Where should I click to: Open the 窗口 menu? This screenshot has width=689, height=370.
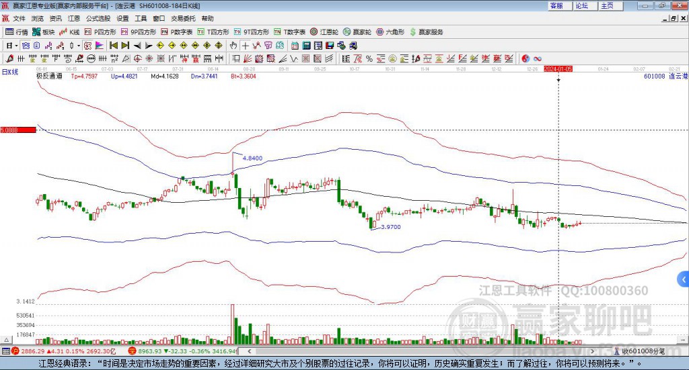coord(159,18)
